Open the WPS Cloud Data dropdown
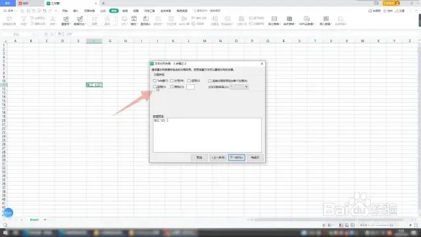Screen dimensions: 421x237 [307, 20]
